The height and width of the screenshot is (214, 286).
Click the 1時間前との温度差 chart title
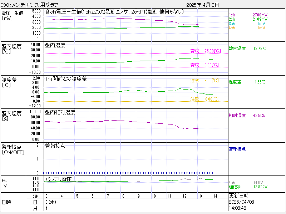[66, 79]
